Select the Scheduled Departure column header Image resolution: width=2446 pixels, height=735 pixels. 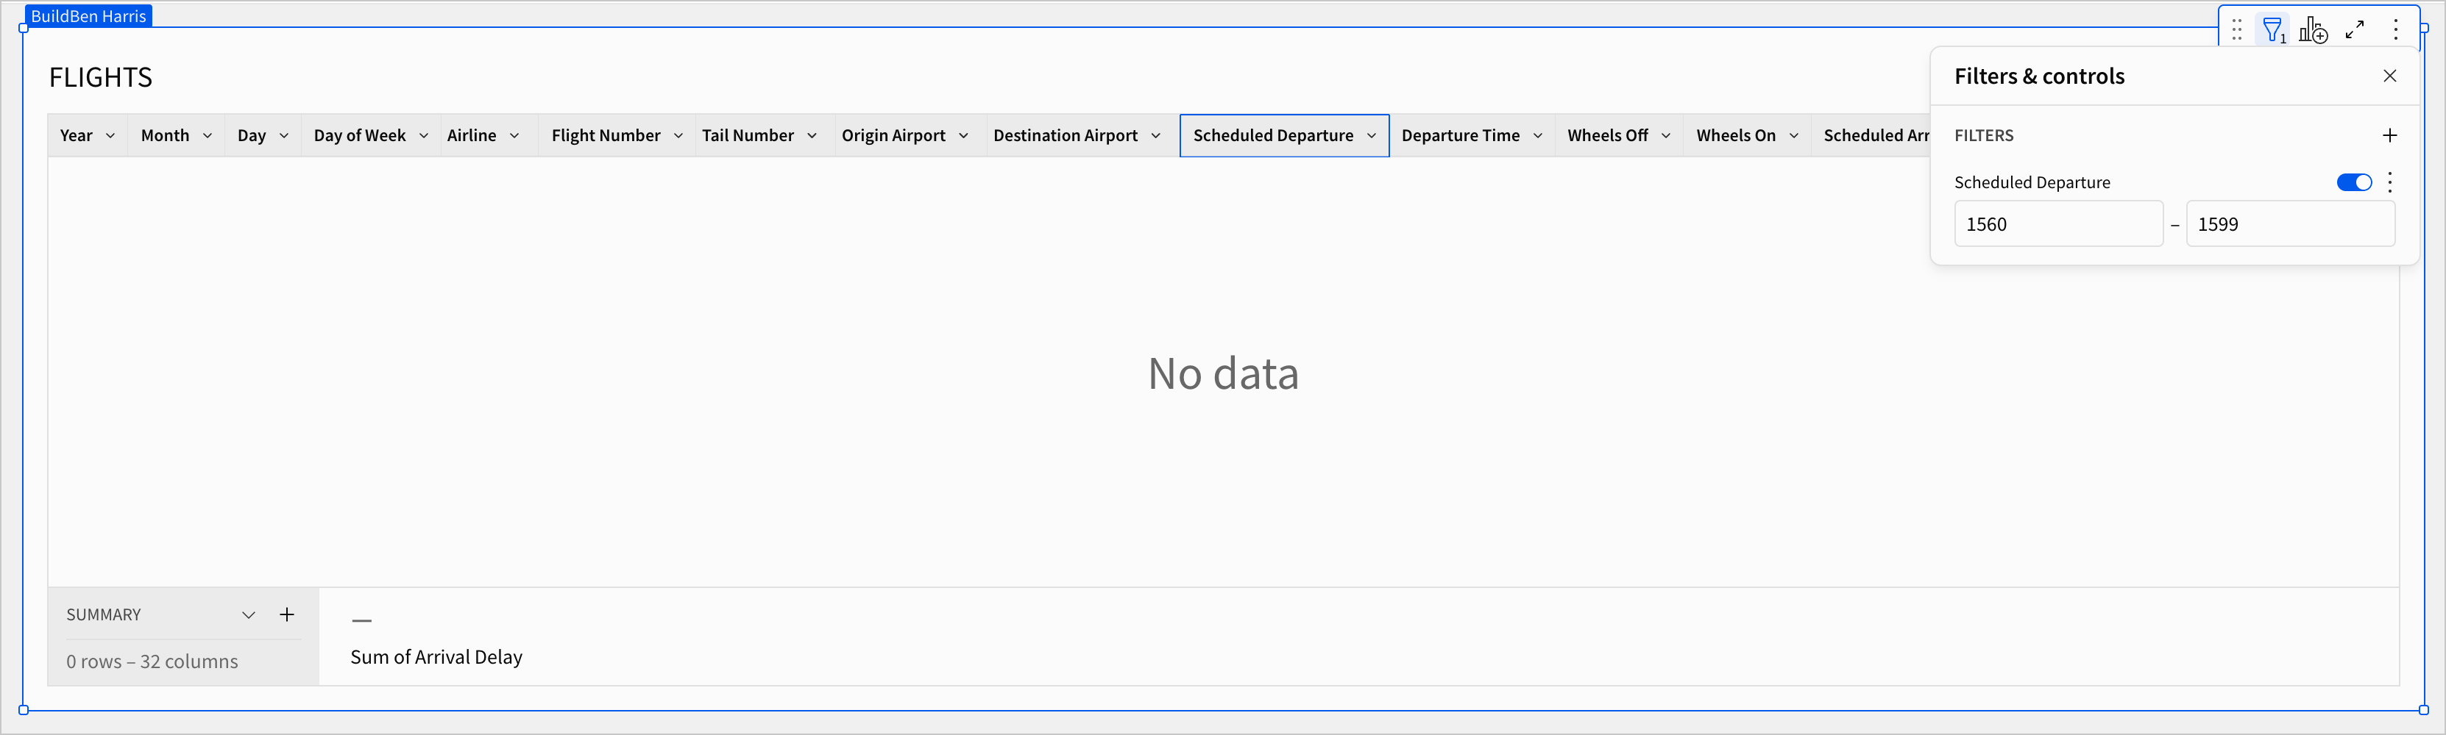coord(1272,136)
